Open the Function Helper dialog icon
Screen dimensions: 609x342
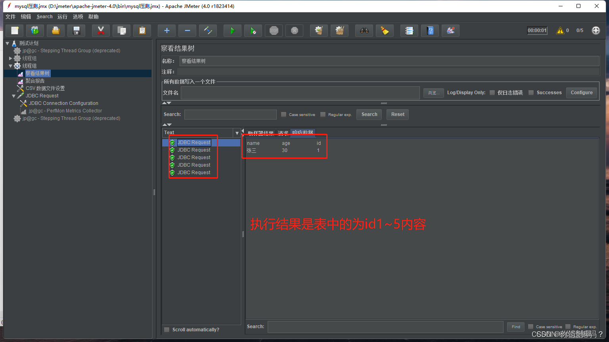point(410,30)
